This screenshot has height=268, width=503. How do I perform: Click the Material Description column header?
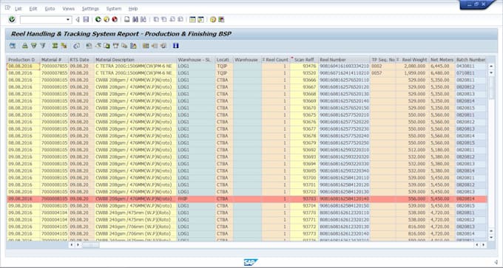[x=135, y=60]
